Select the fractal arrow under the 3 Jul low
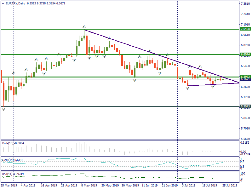 [187, 89]
